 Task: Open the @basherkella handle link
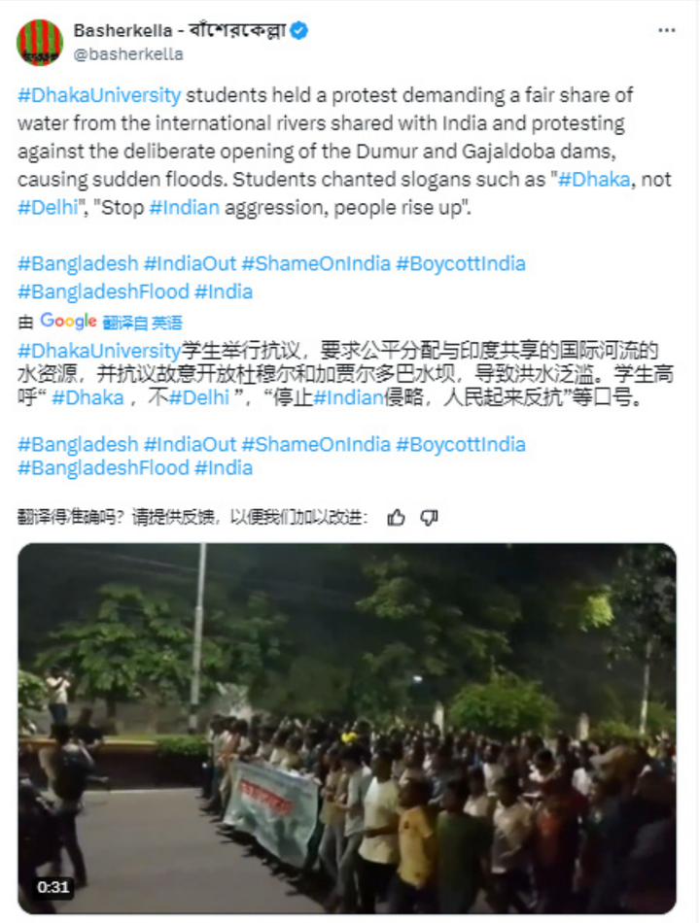pos(128,54)
